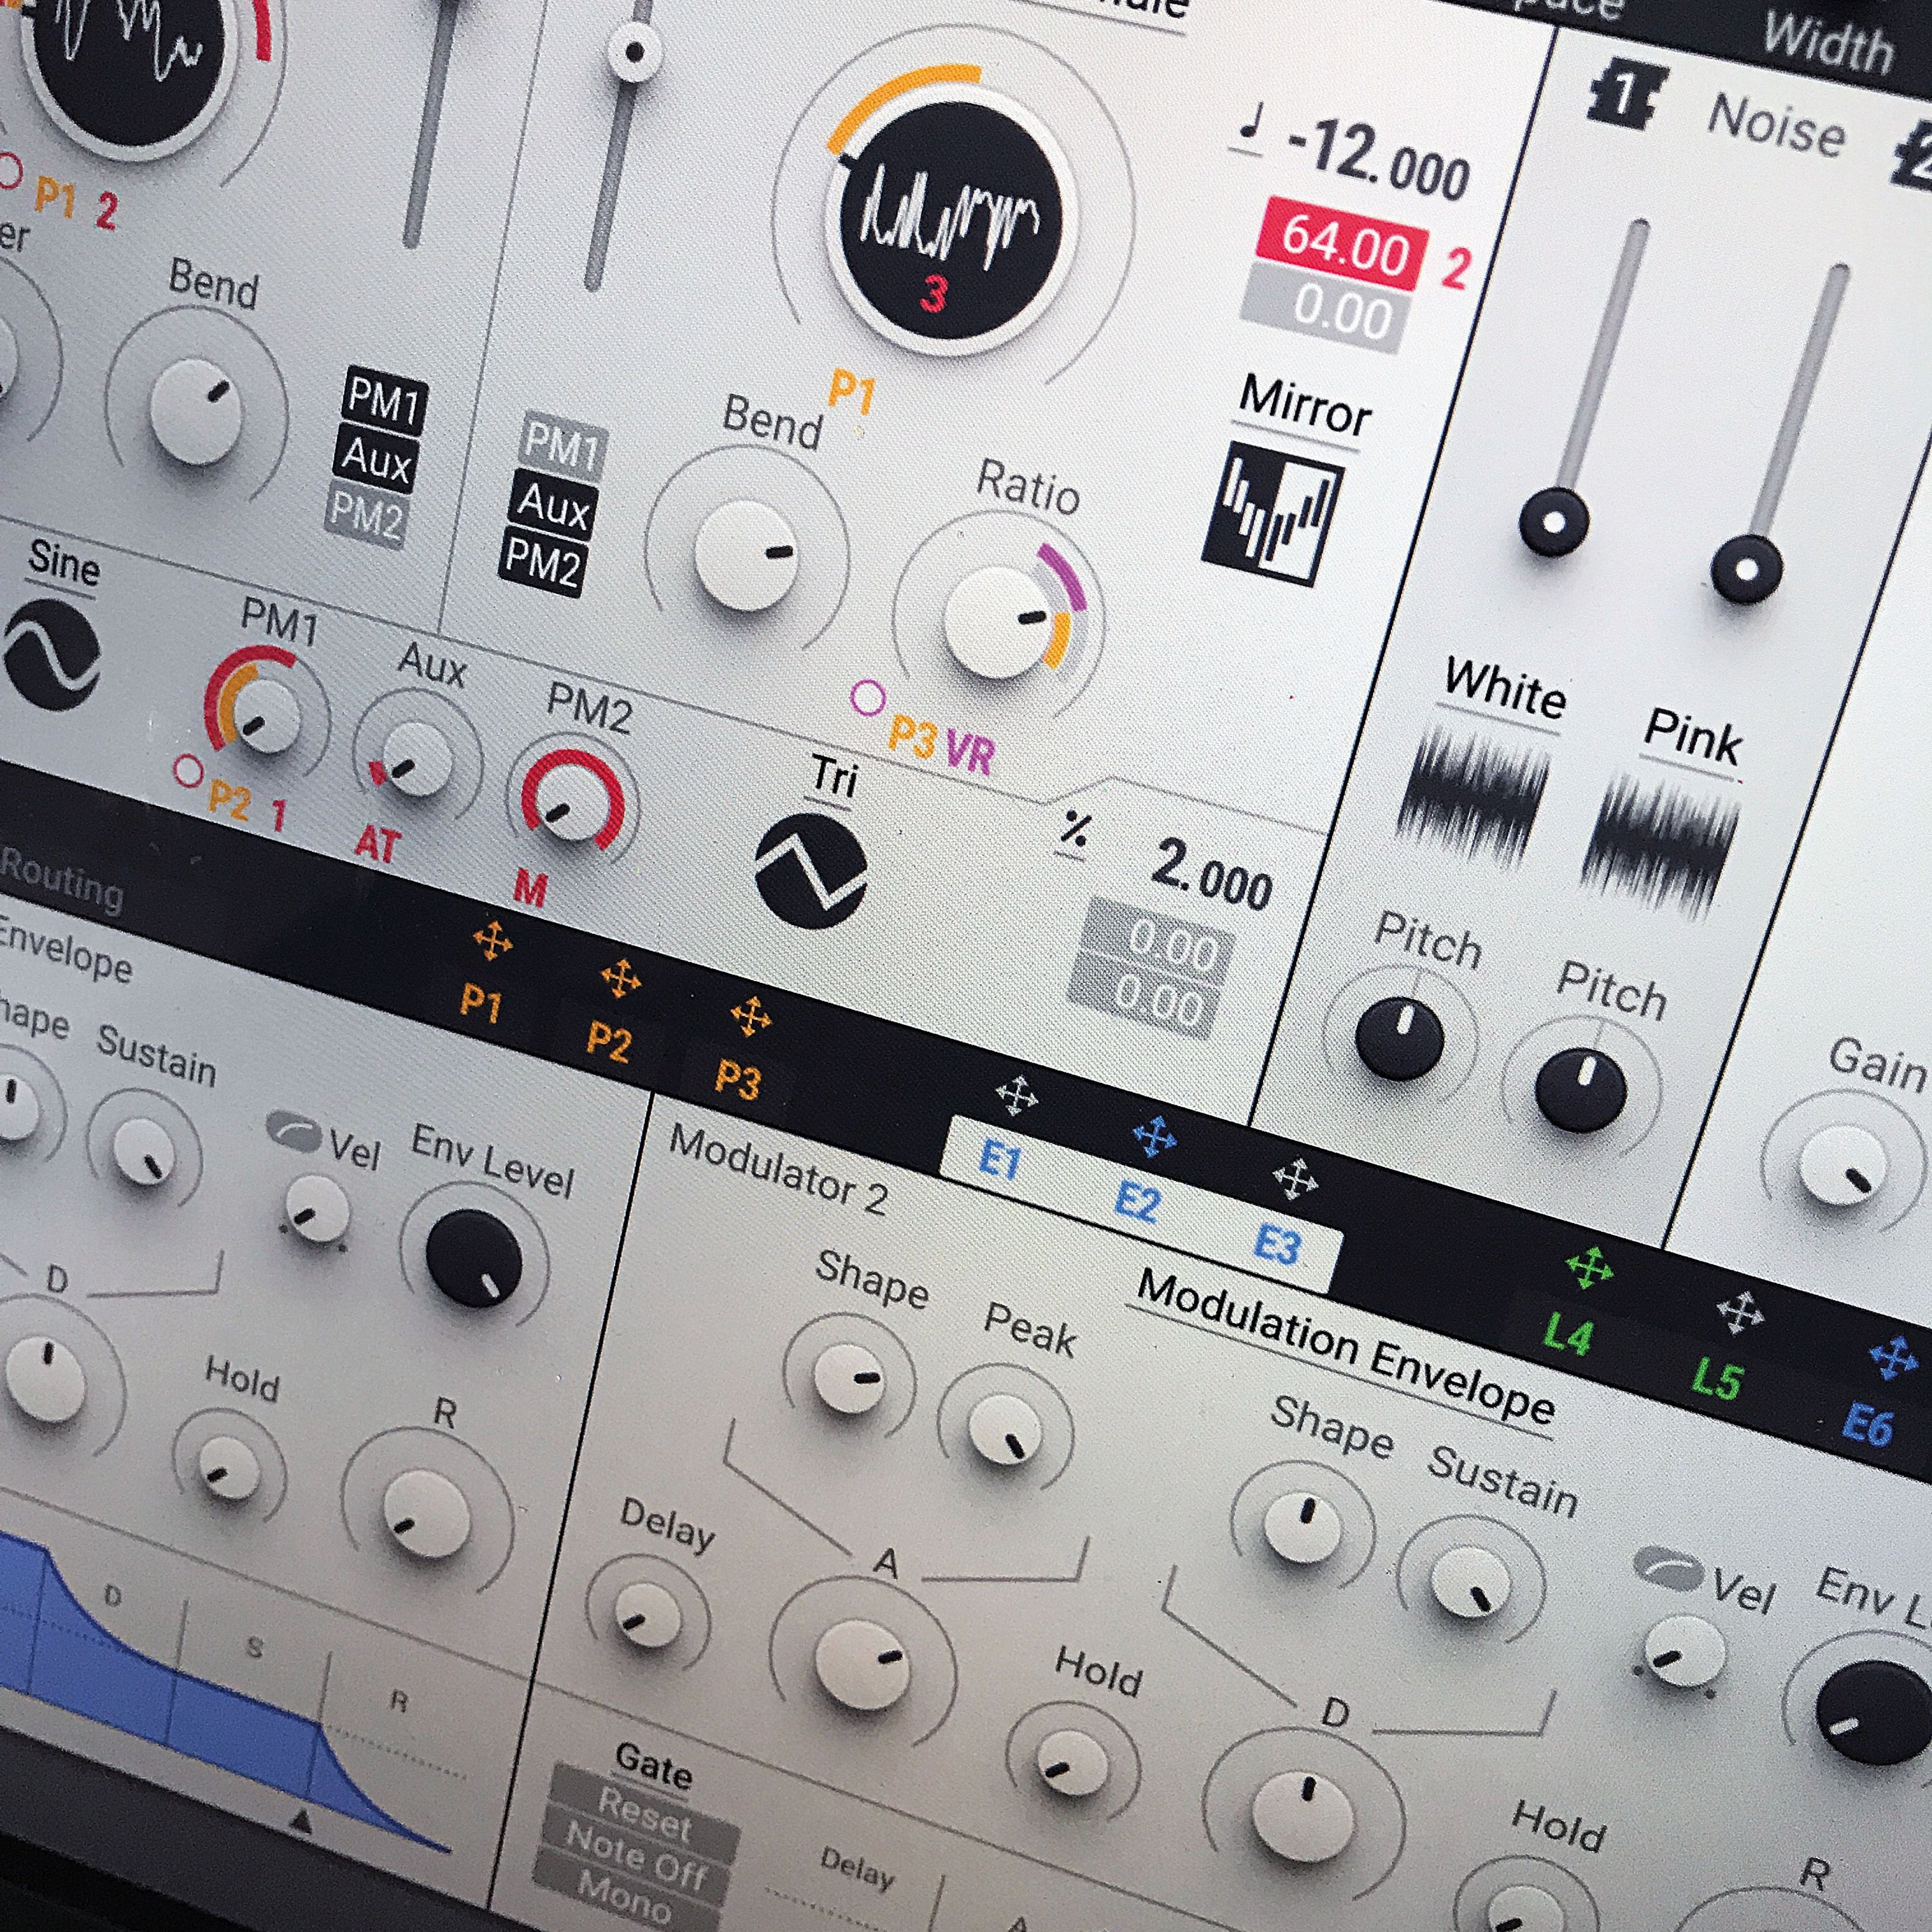Viewport: 1932px width, 1932px height.
Task: Toggle Aux button beside the Ratio oscillator's Bend
Action: pos(552,506)
